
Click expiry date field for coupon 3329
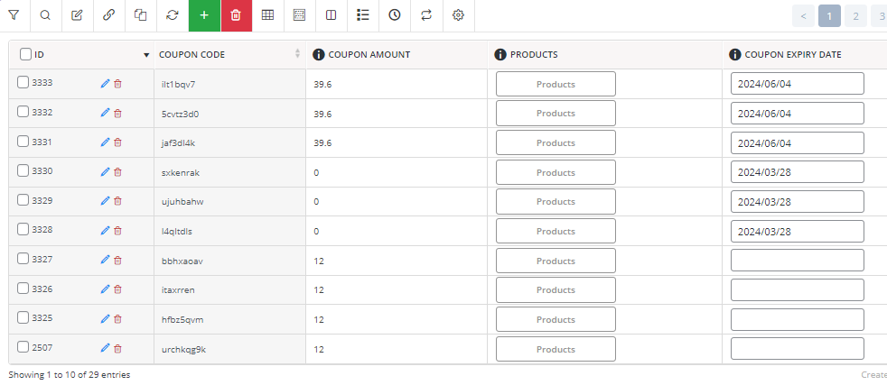797,202
